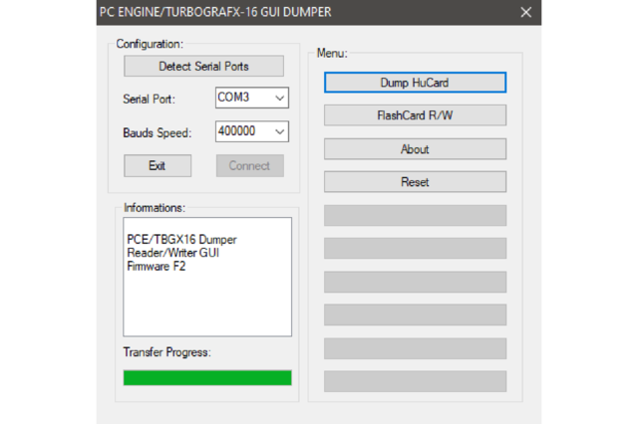Viewport: 638px width, 424px height.
Task: Click the Reset menu button
Action: (415, 181)
